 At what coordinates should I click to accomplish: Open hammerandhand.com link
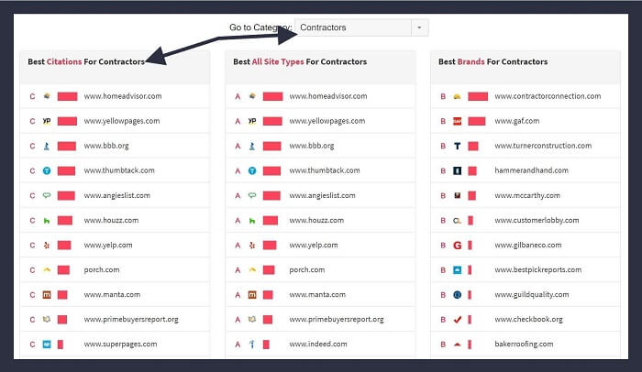[531, 170]
